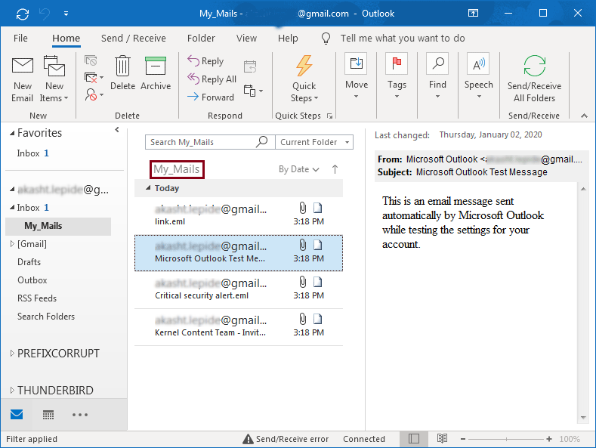The image size is (596, 448).
Task: Open the RSS Feeds folder
Action: point(37,298)
